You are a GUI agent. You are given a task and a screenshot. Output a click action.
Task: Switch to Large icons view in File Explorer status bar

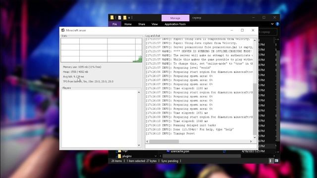tap(276, 161)
